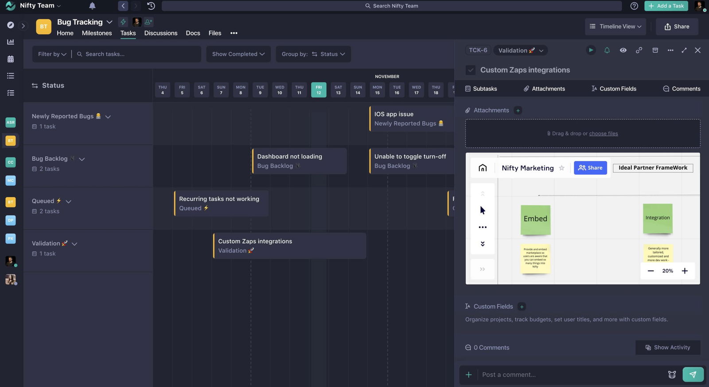709x387 pixels.
Task: Open the ASR project in sidebar
Action: 11,123
